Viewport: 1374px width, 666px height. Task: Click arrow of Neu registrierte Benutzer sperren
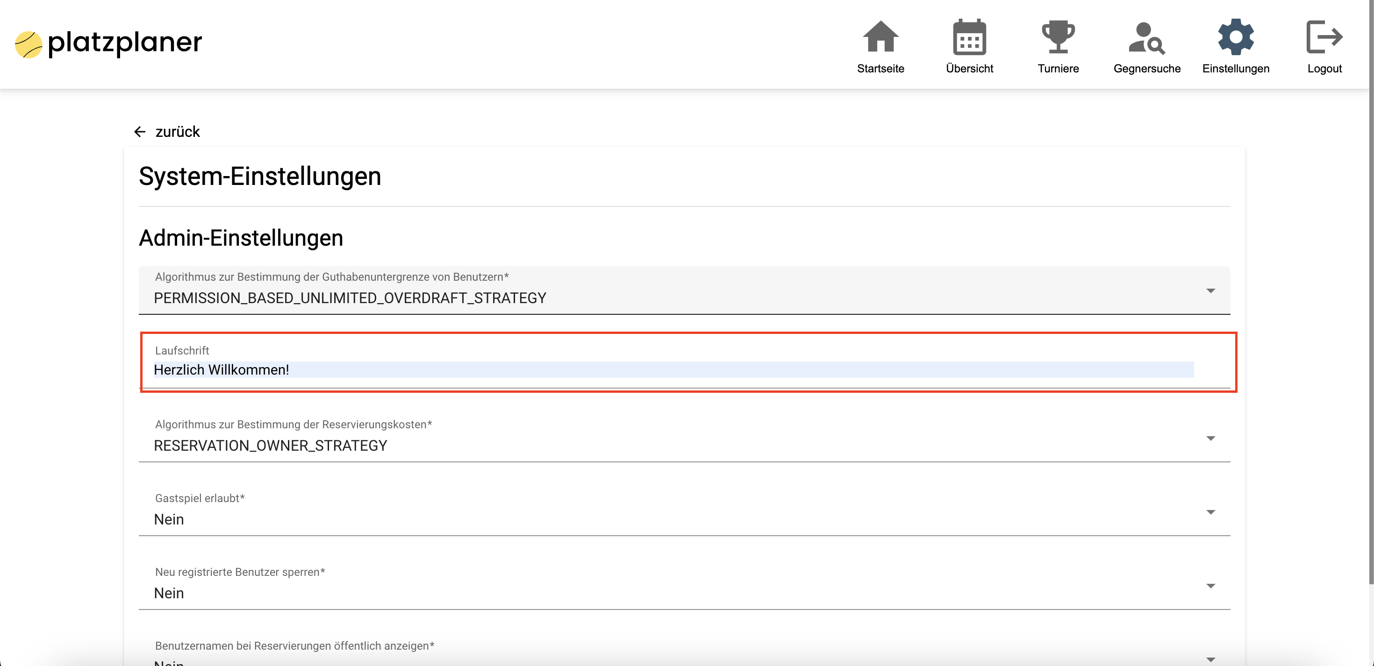point(1210,586)
